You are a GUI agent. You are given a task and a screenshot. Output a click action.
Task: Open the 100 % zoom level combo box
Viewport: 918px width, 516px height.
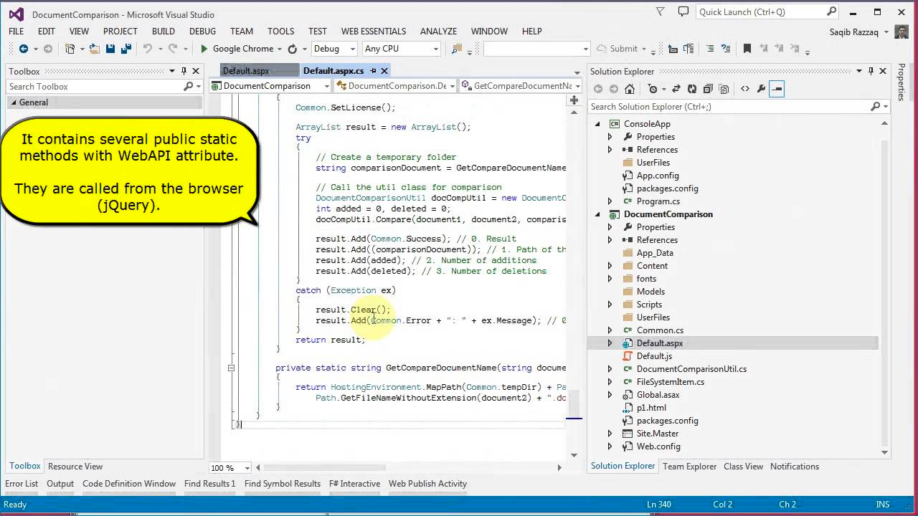pyautogui.click(x=247, y=468)
